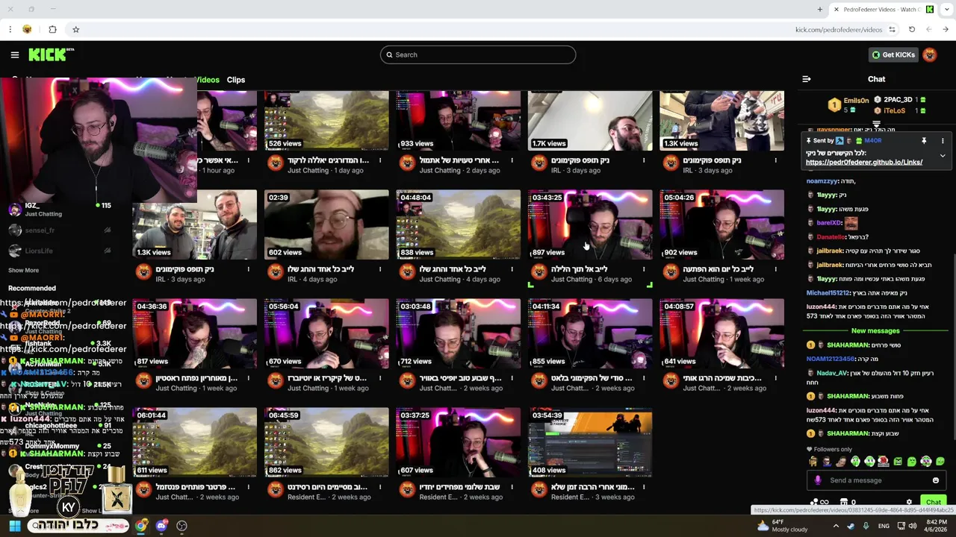Open site settings icon beside the URL
The image size is (956, 537).
click(x=892, y=29)
